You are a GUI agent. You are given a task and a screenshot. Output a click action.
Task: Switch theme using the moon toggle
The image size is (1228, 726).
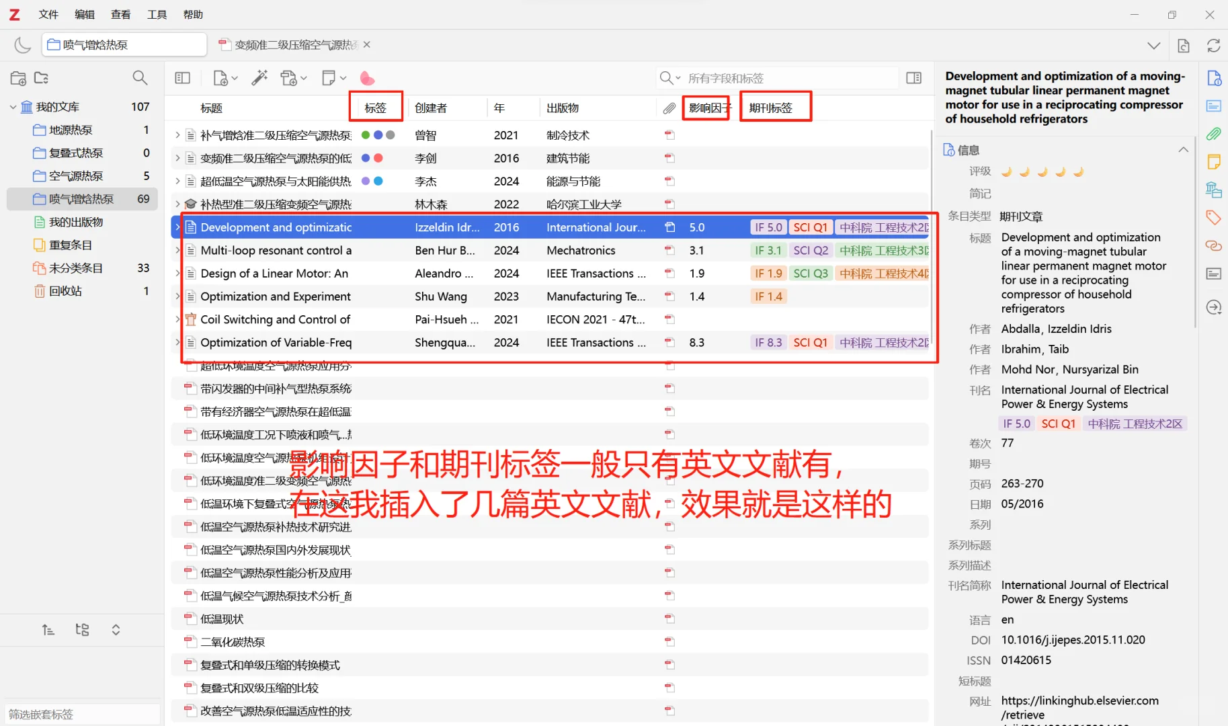click(22, 44)
